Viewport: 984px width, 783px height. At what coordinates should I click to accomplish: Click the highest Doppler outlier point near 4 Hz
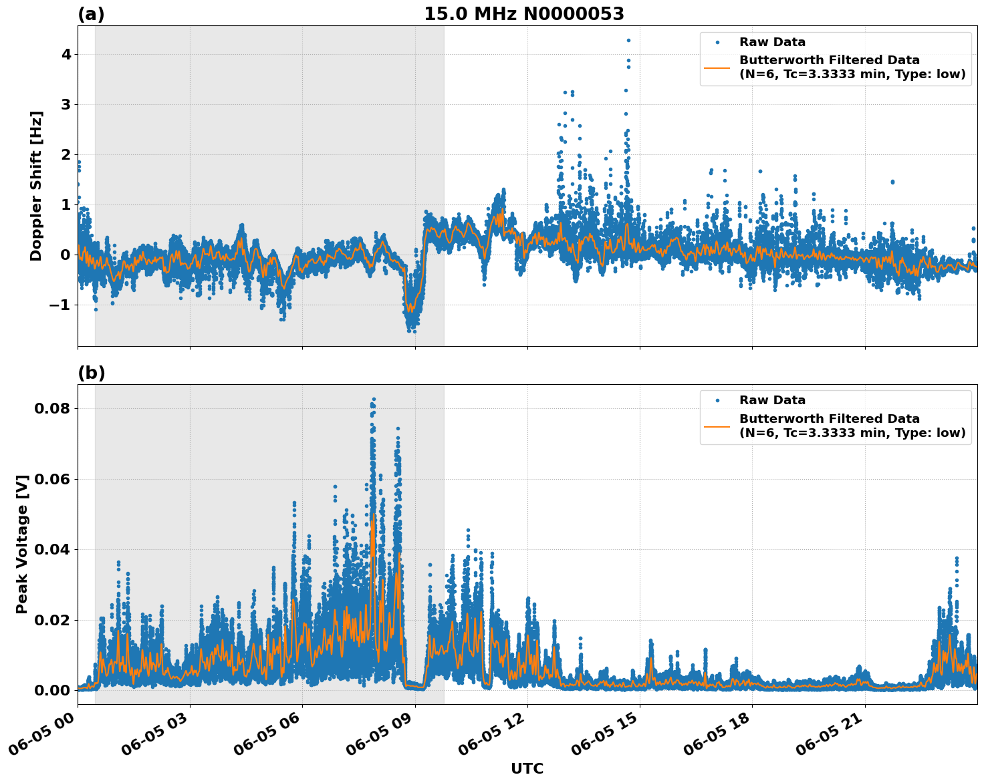(627, 40)
